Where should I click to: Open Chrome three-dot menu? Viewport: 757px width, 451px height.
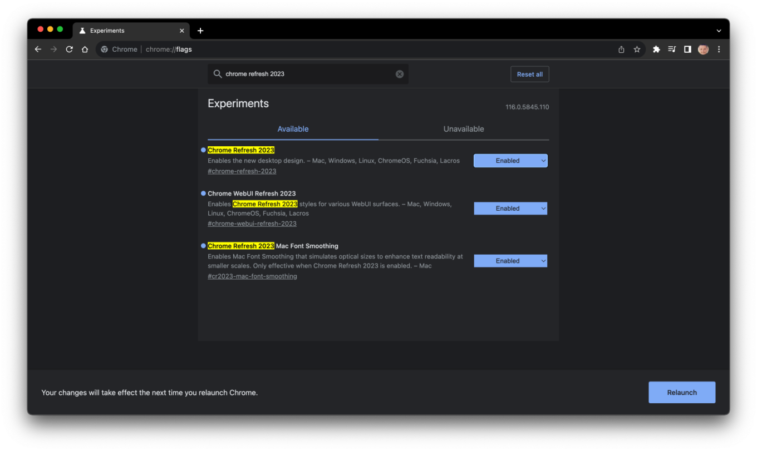click(x=719, y=49)
